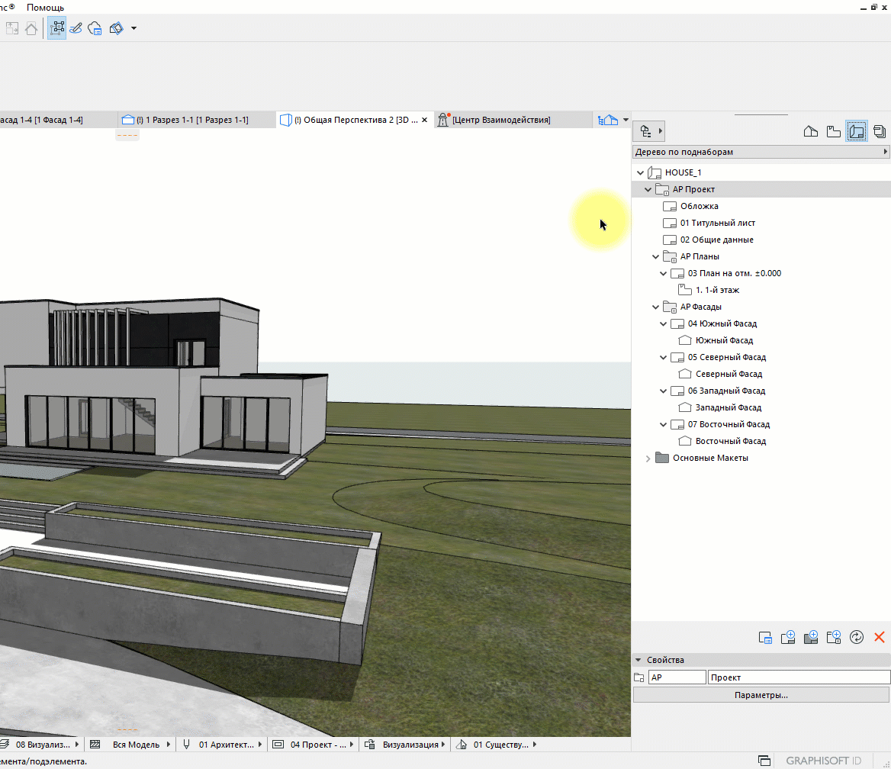The width and height of the screenshot is (891, 769).
Task: Toggle the highlighted selection frame toolbar button
Action: [56, 28]
